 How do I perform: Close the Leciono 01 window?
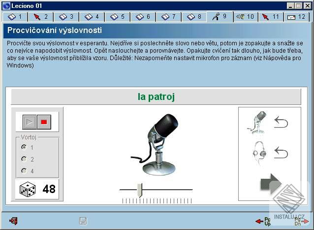[x=308, y=6]
